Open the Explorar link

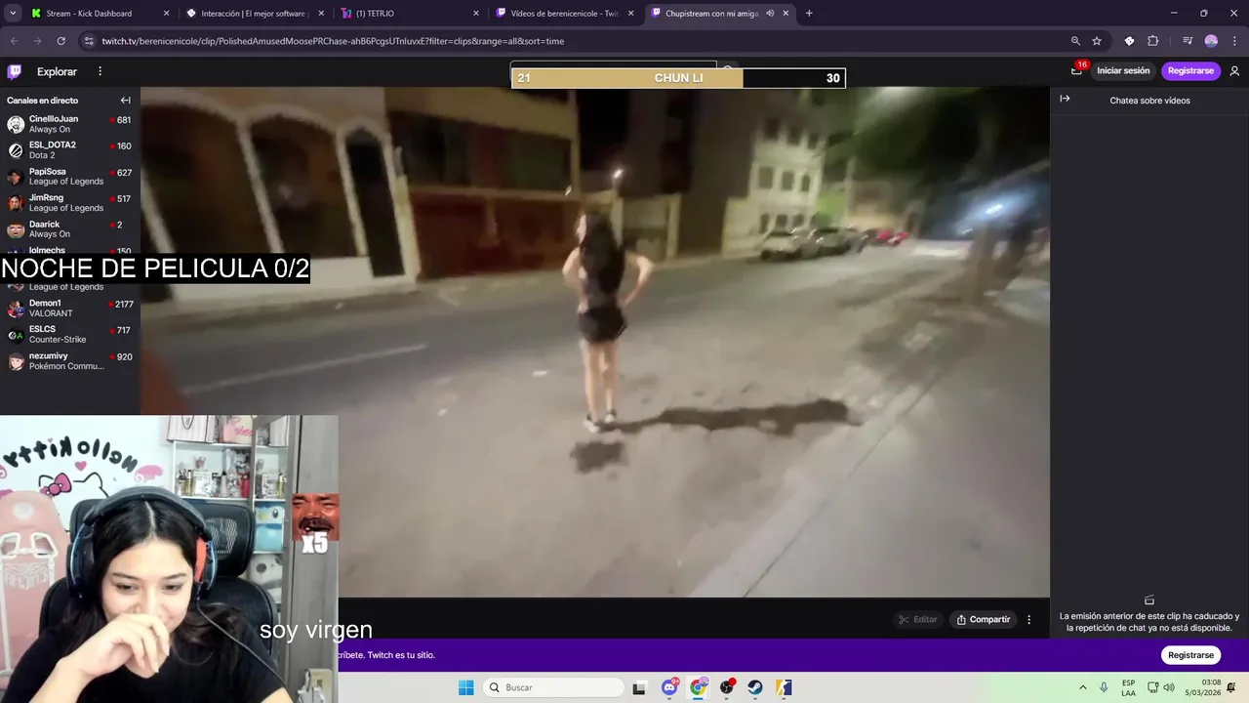pyautogui.click(x=57, y=71)
